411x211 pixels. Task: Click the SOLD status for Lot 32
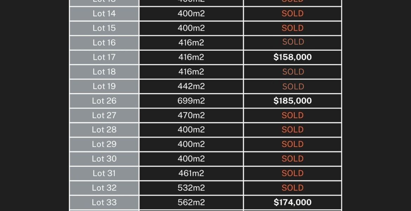[292, 188]
